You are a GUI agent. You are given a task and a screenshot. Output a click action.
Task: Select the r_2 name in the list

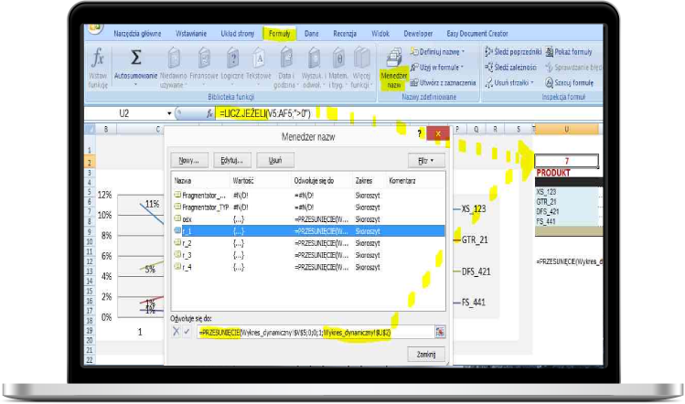187,243
